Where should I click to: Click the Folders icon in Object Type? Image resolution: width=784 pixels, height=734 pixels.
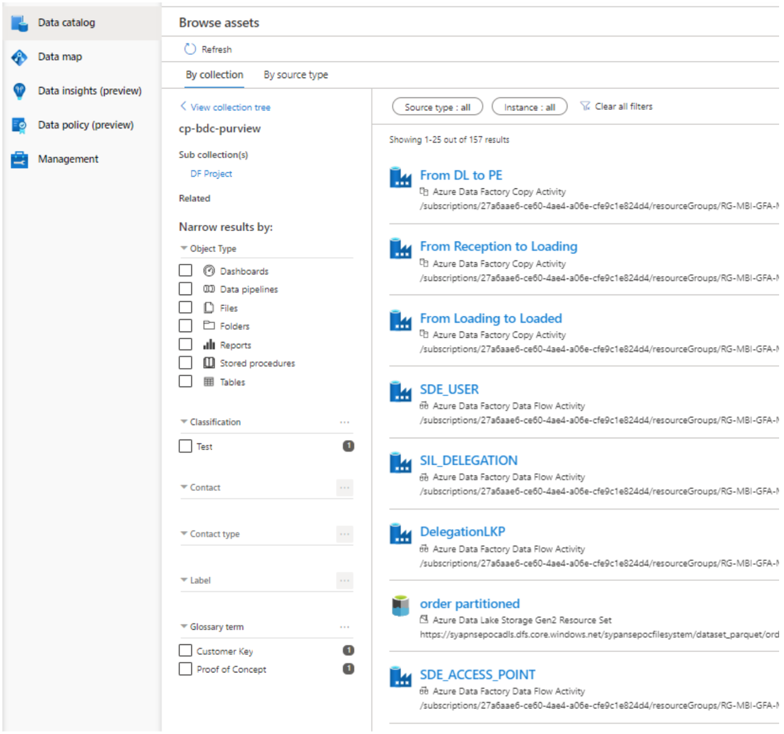tap(209, 326)
